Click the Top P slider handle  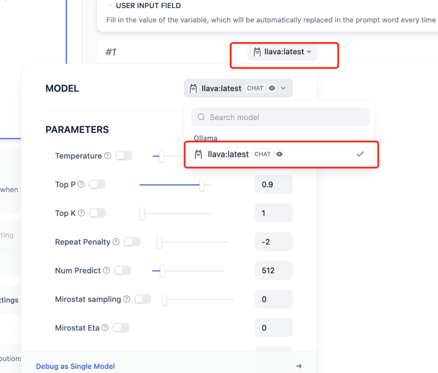(x=202, y=184)
